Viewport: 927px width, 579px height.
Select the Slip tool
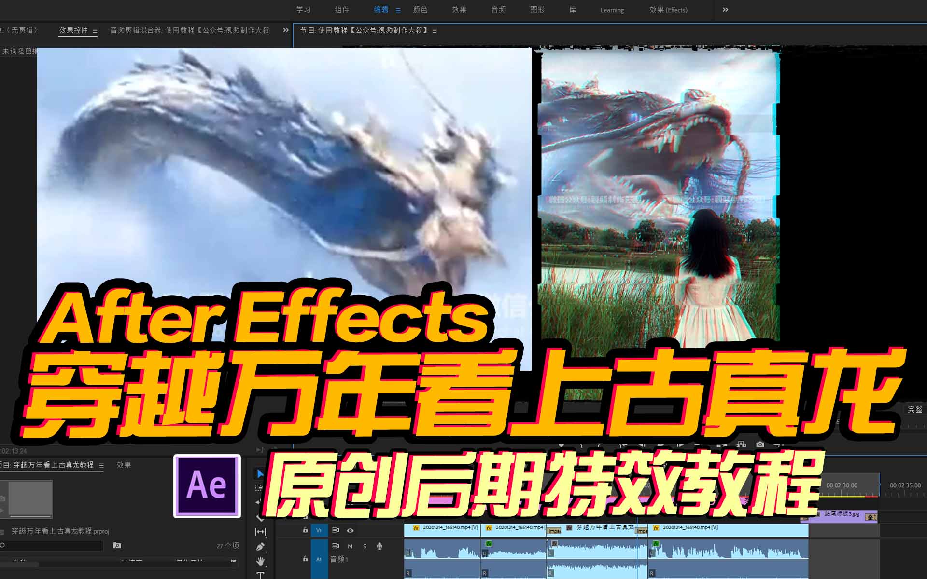(x=260, y=532)
